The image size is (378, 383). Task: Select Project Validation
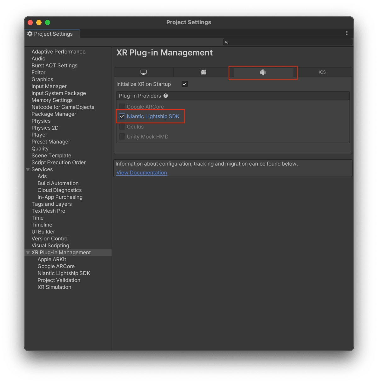(x=59, y=281)
